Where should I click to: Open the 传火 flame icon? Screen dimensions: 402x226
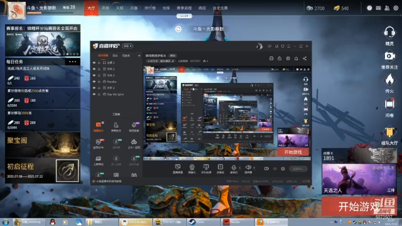pyautogui.click(x=389, y=80)
